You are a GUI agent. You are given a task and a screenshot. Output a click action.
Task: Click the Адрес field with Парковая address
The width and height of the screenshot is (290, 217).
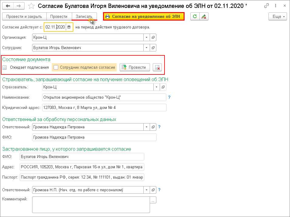[82, 167]
